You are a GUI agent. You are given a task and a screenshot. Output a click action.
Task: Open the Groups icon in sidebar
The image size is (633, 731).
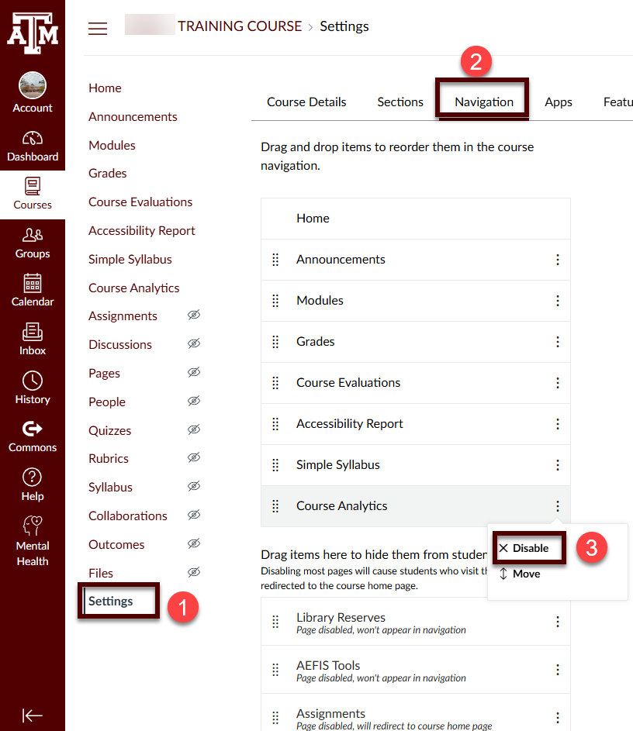pyautogui.click(x=33, y=243)
